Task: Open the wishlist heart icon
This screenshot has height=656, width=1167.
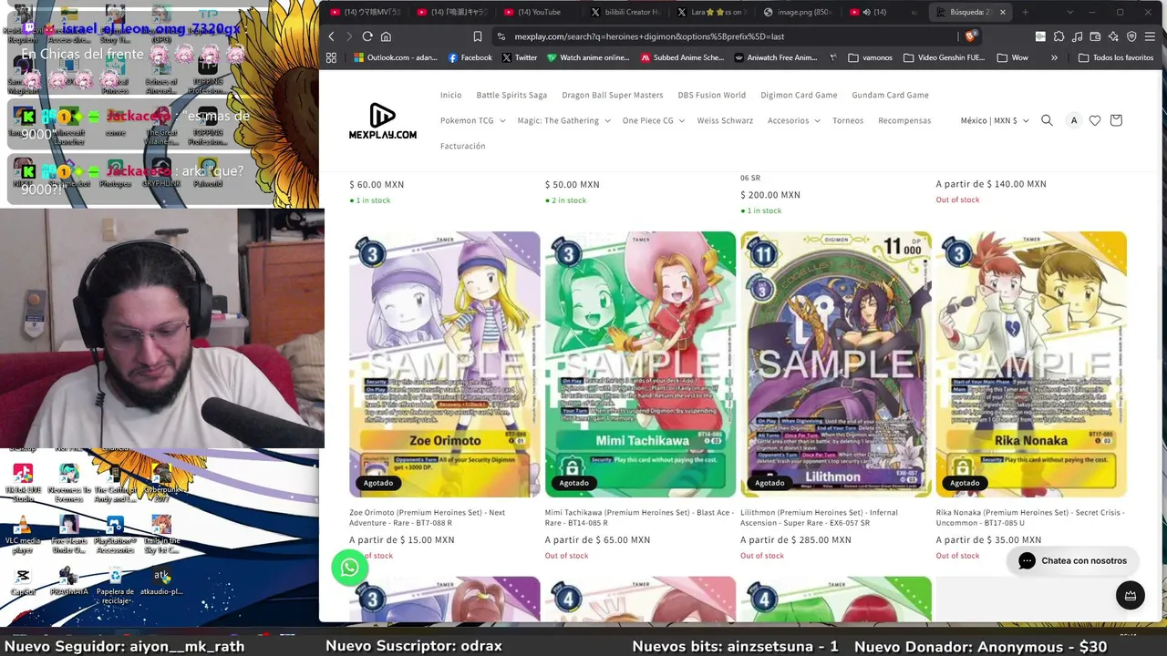Action: tap(1095, 120)
